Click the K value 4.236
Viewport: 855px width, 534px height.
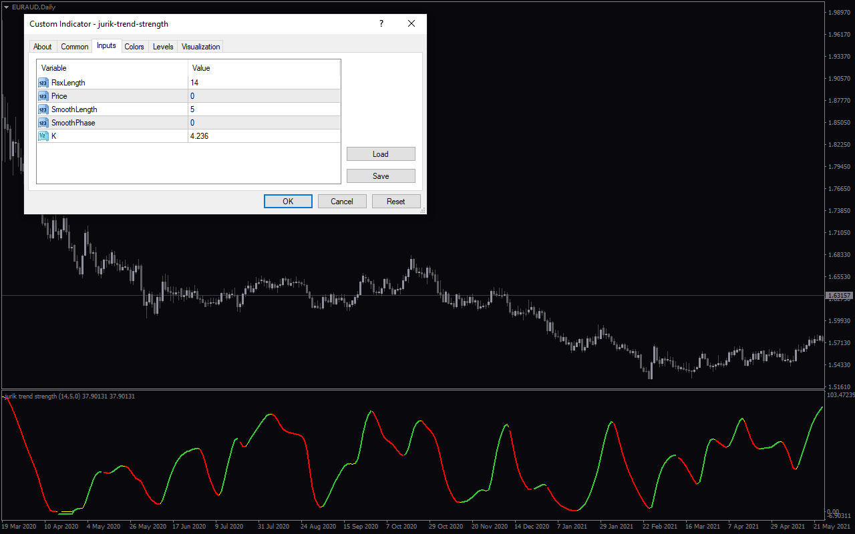tap(200, 136)
